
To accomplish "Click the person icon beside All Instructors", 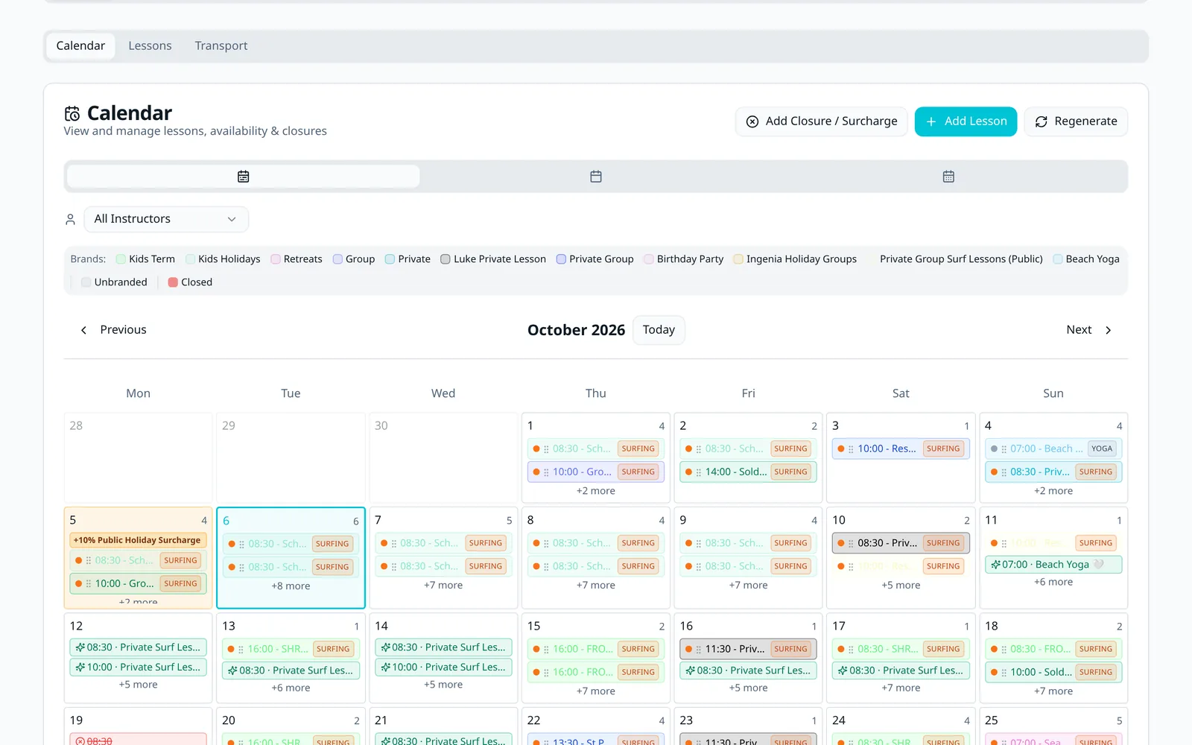I will (x=70, y=219).
